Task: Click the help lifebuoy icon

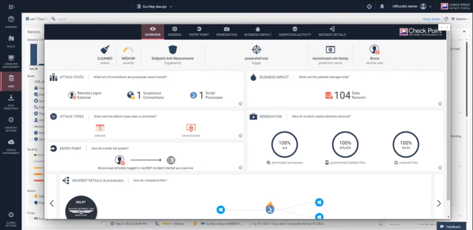Action: pyautogui.click(x=369, y=6)
